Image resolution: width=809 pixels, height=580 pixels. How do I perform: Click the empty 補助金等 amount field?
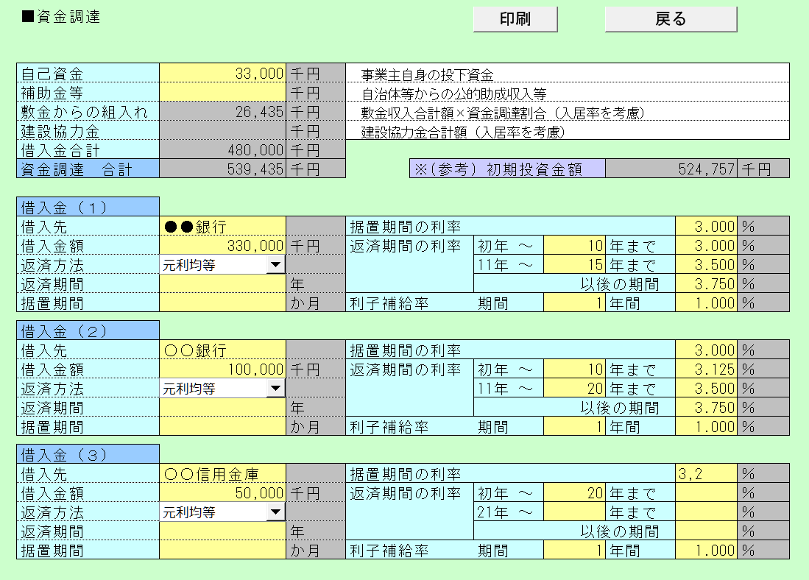click(x=222, y=93)
